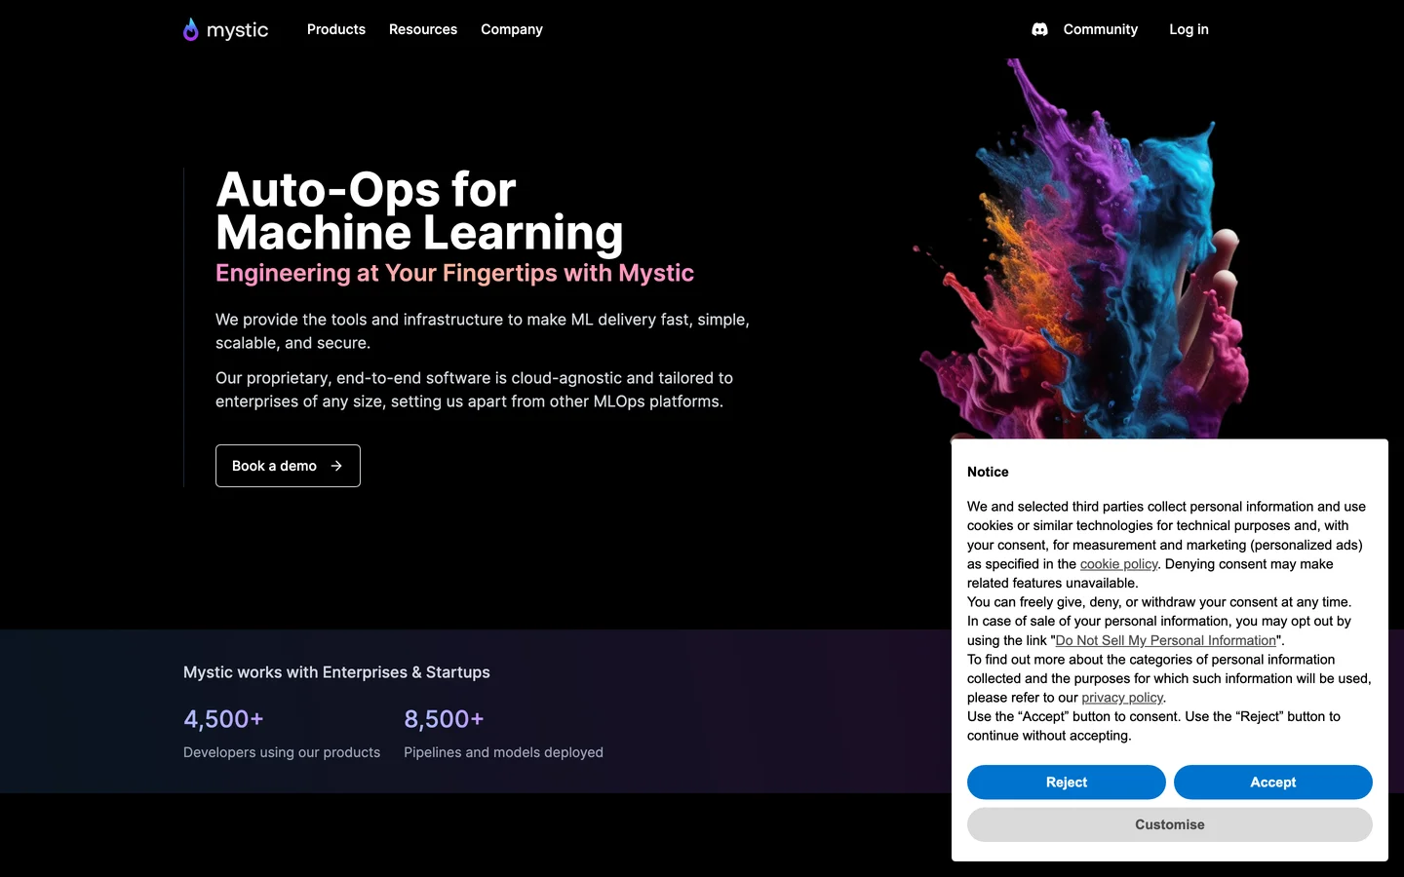This screenshot has height=877, width=1404.
Task: Open the privacy policy link
Action: [x=1122, y=698]
